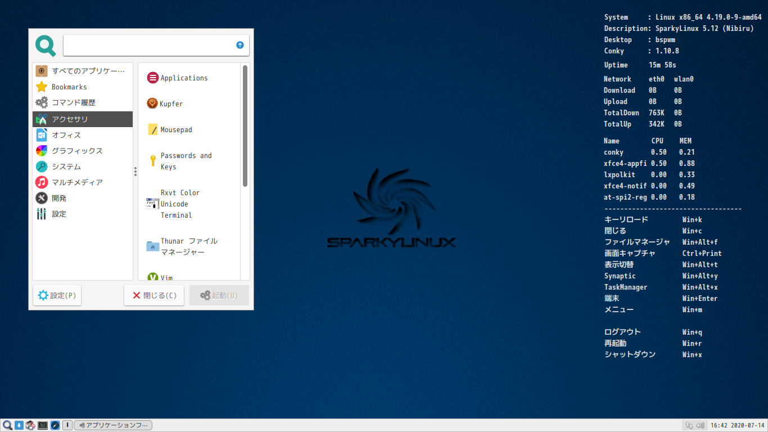The height and width of the screenshot is (432, 768).
Task: Choose the オフィス document icon
Action: click(x=42, y=135)
